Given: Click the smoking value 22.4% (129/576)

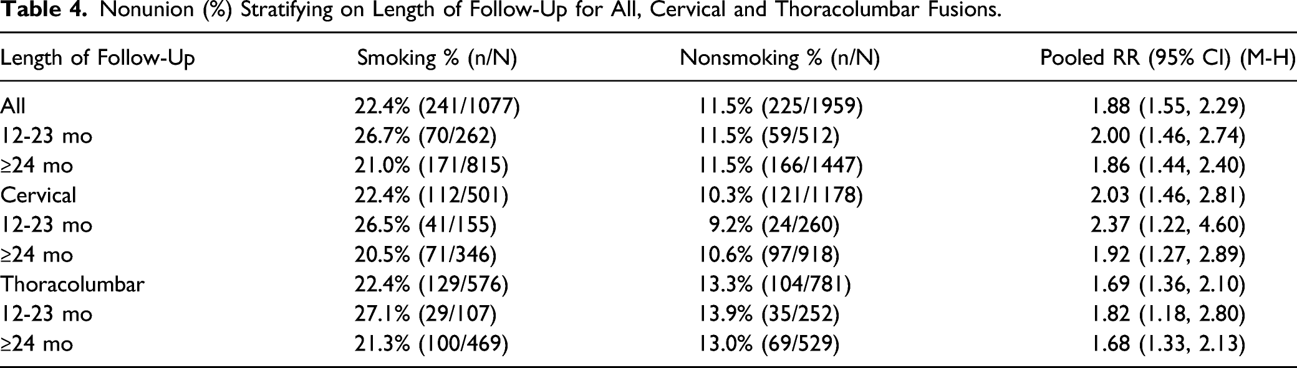Looking at the screenshot, I should (432, 285).
